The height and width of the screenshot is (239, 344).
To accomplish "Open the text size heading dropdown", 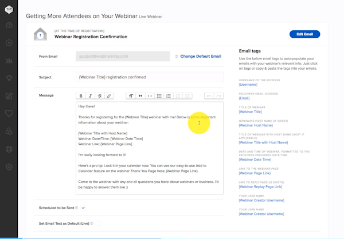I will [131, 96].
